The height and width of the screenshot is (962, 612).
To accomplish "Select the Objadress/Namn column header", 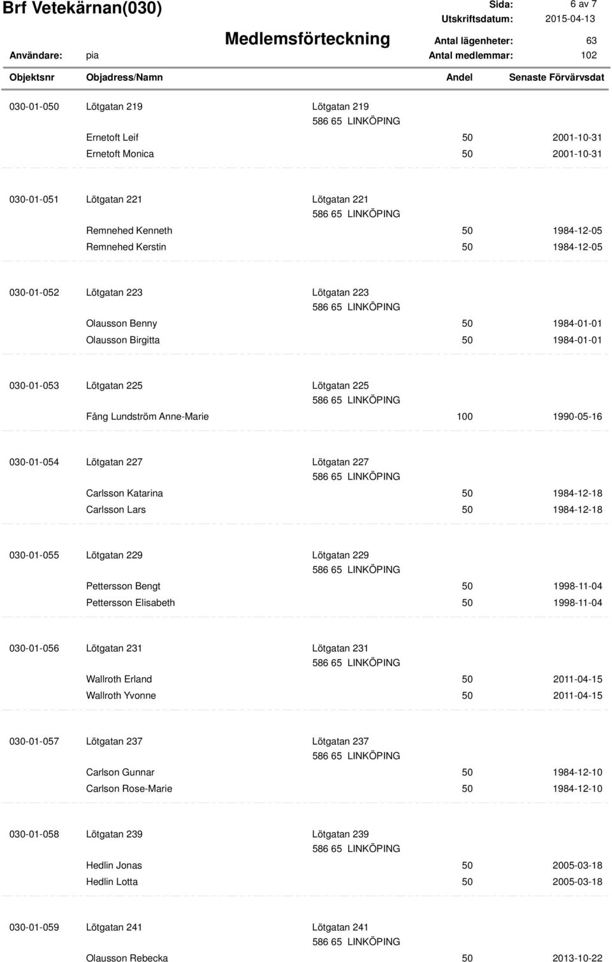I will pos(124,77).
